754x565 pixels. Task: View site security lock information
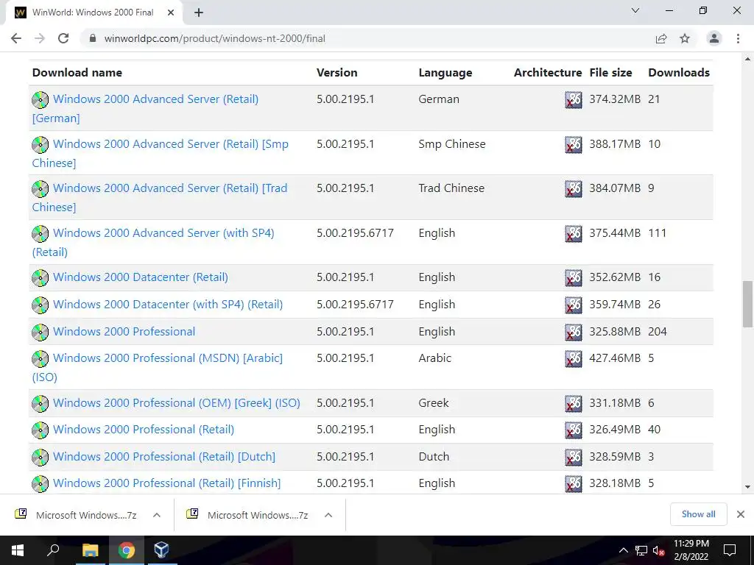click(93, 38)
